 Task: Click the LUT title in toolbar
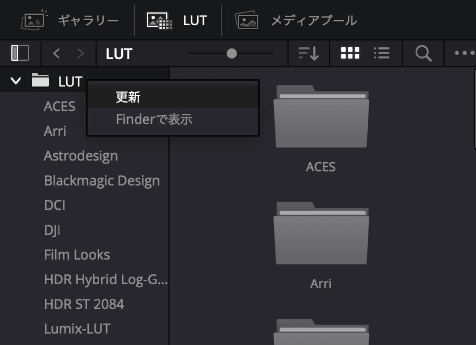click(119, 54)
